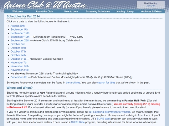This screenshot has width=169, height=126.
Task: View October 31st Halloween schedule
Action: [x=18, y=59]
